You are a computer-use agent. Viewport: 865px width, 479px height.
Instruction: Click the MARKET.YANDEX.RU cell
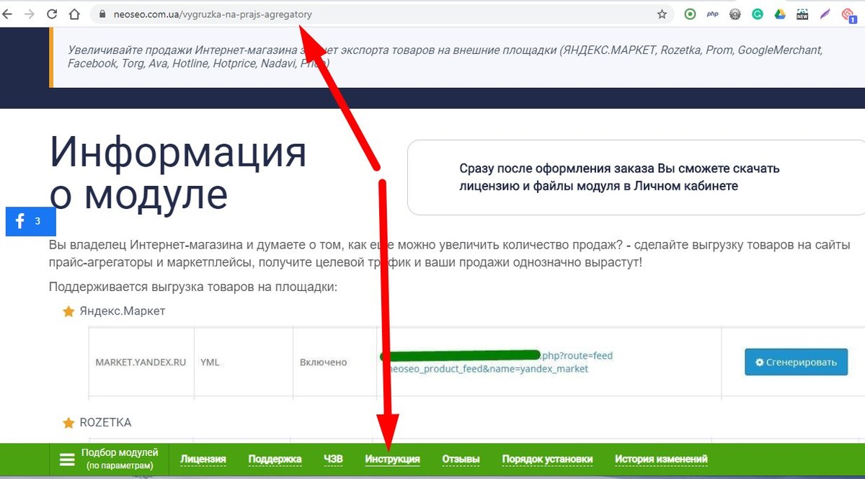(141, 362)
